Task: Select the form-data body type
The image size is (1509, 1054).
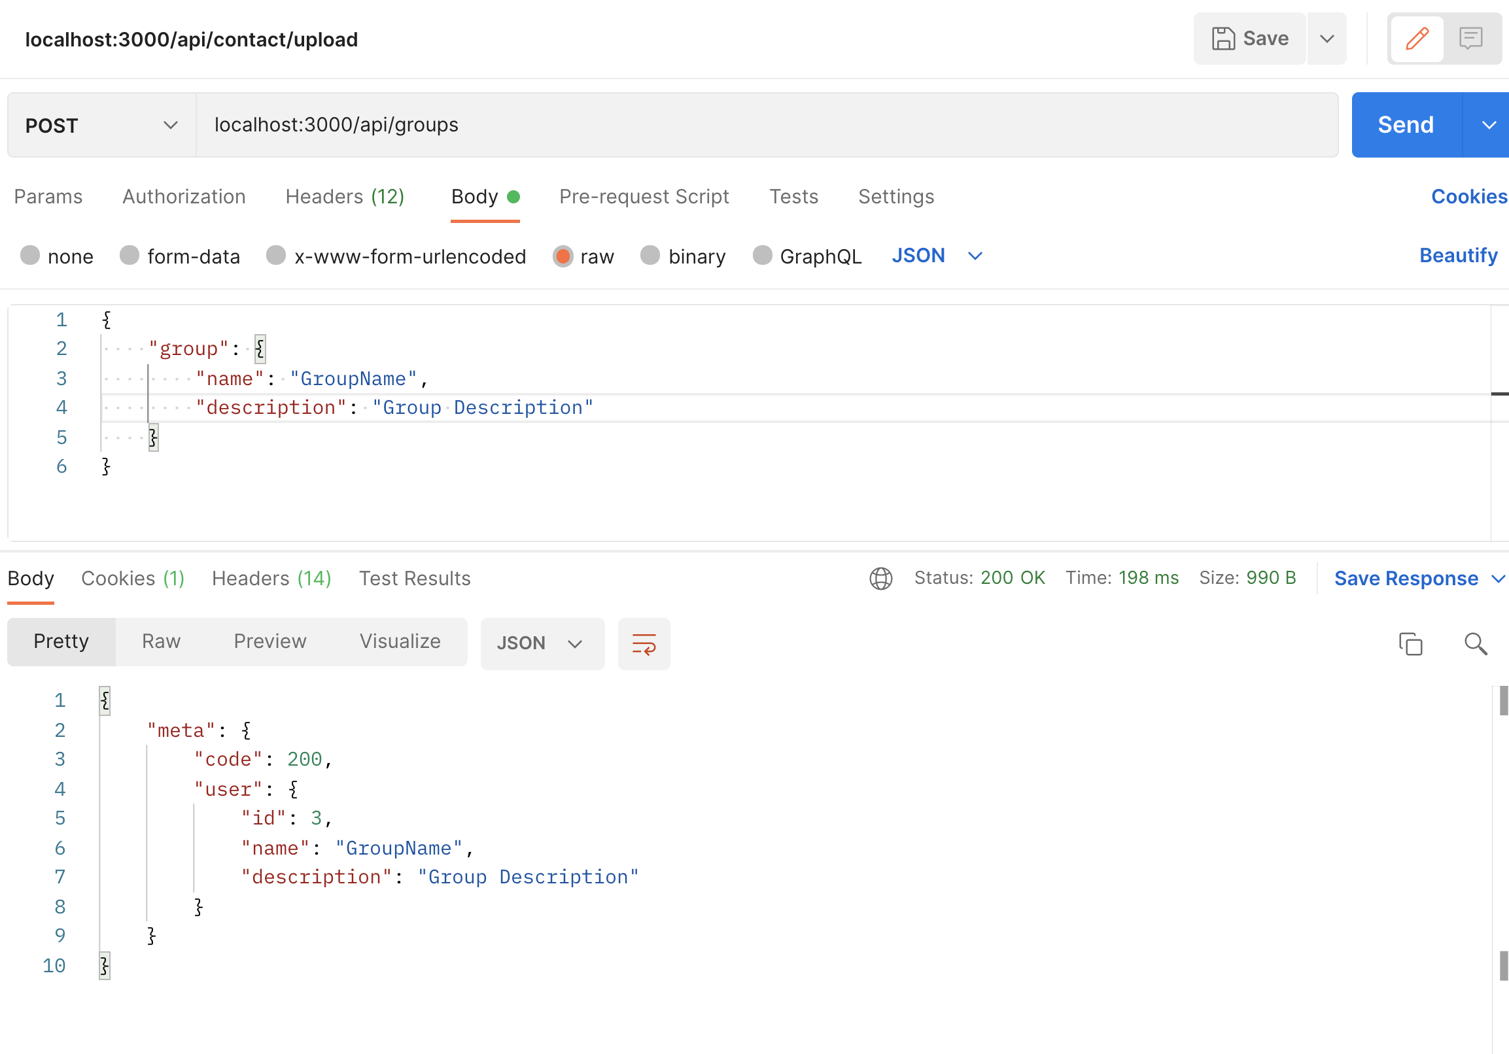Action: tap(130, 256)
